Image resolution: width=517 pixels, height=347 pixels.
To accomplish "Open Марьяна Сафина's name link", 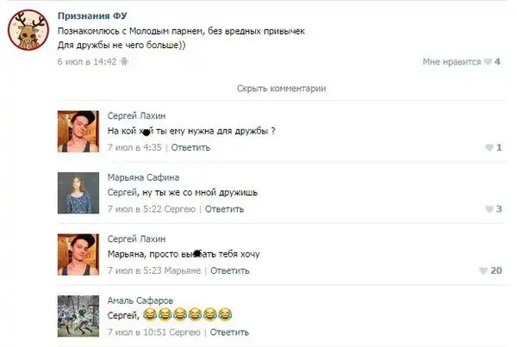I will point(143,177).
